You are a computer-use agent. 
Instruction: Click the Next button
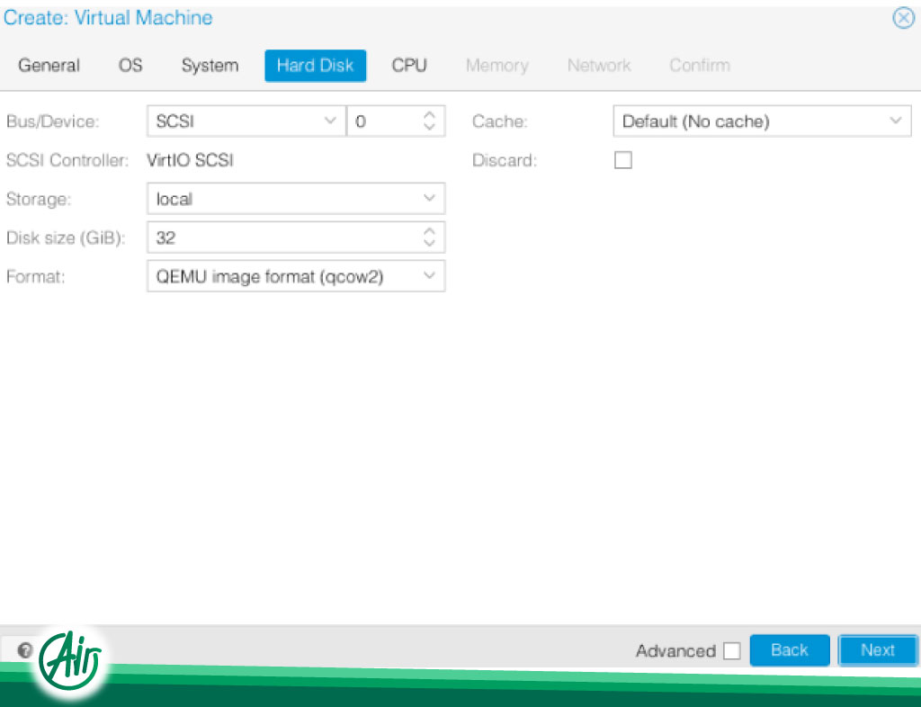[878, 650]
